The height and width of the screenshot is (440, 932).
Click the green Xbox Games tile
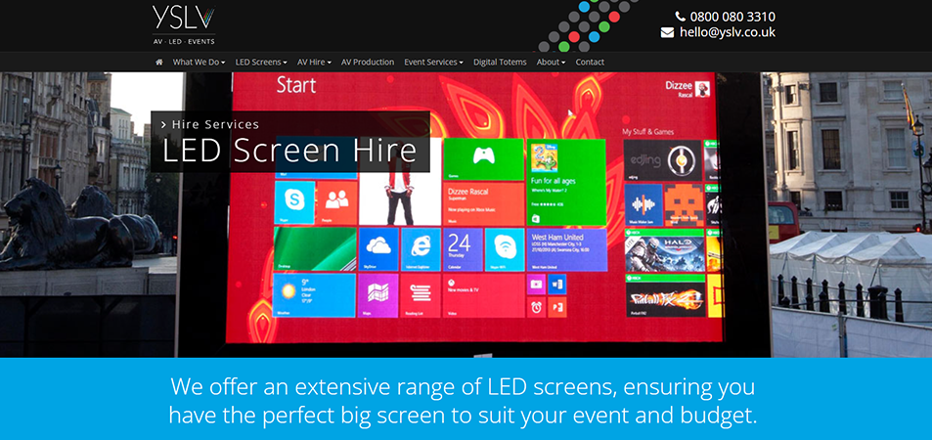pyautogui.click(x=483, y=159)
